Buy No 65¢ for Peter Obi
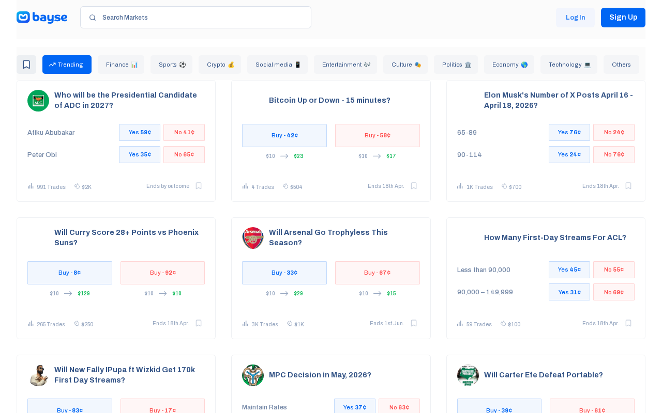The image size is (662, 413). click(x=184, y=155)
